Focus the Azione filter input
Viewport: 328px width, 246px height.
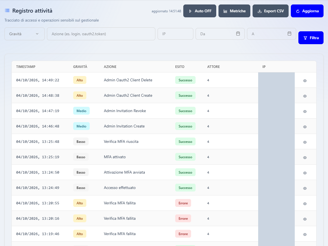tap(101, 34)
